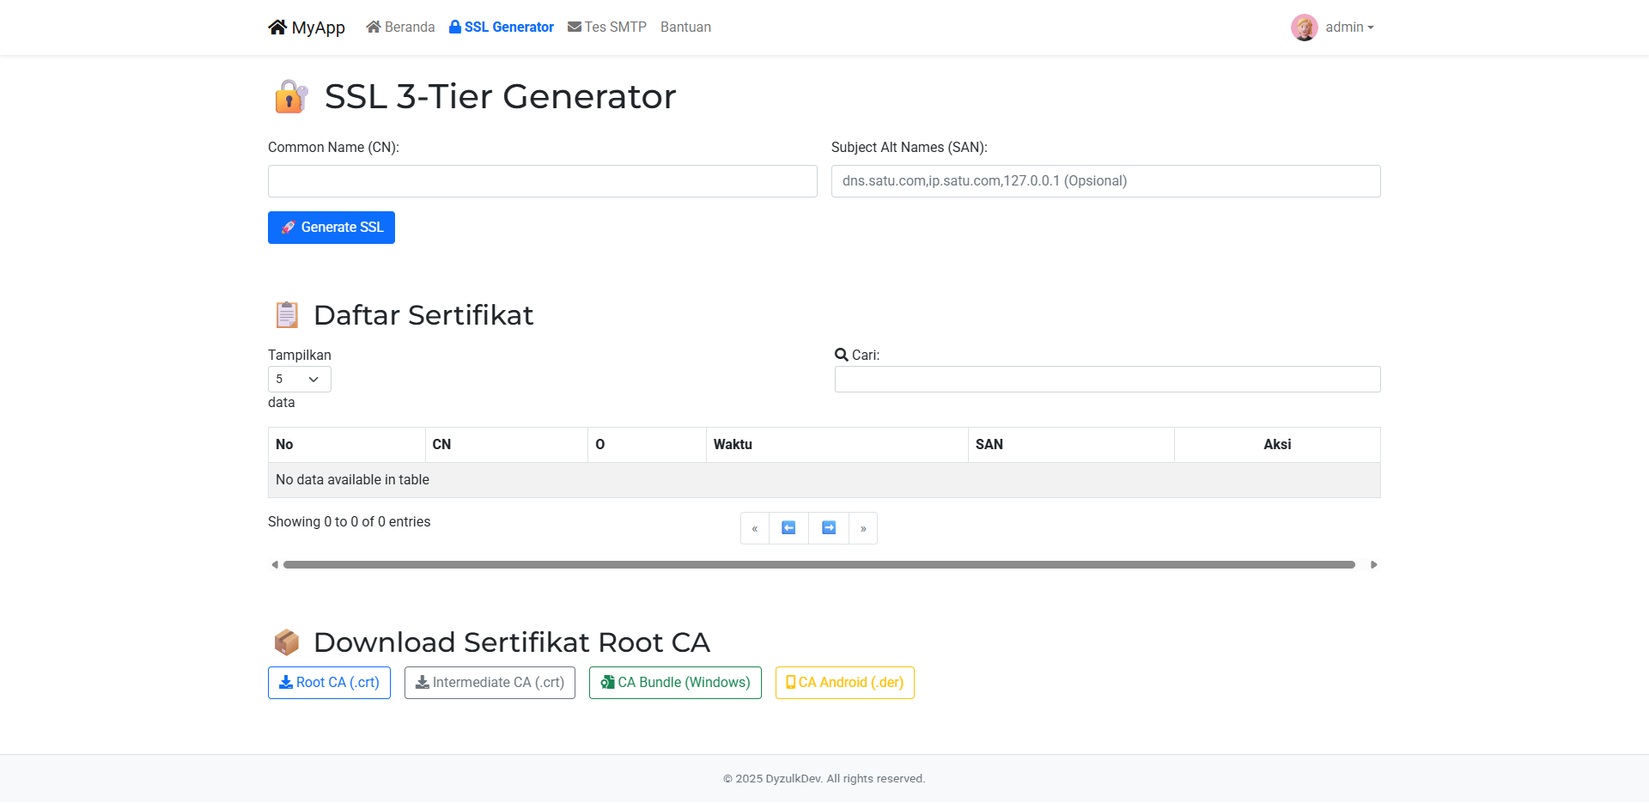
Task: Sort table by SAN column
Action: [1072, 445]
